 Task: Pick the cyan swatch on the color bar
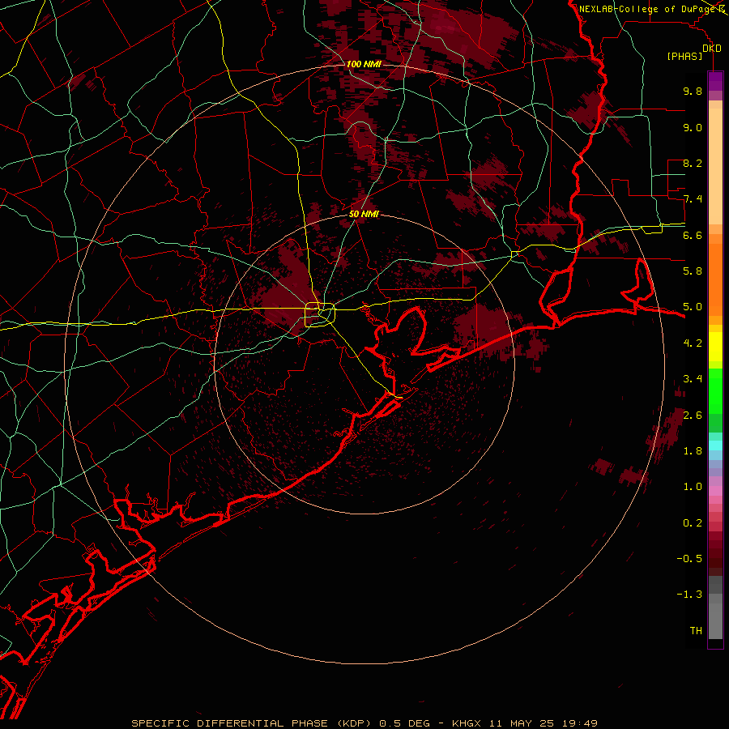pyautogui.click(x=715, y=446)
